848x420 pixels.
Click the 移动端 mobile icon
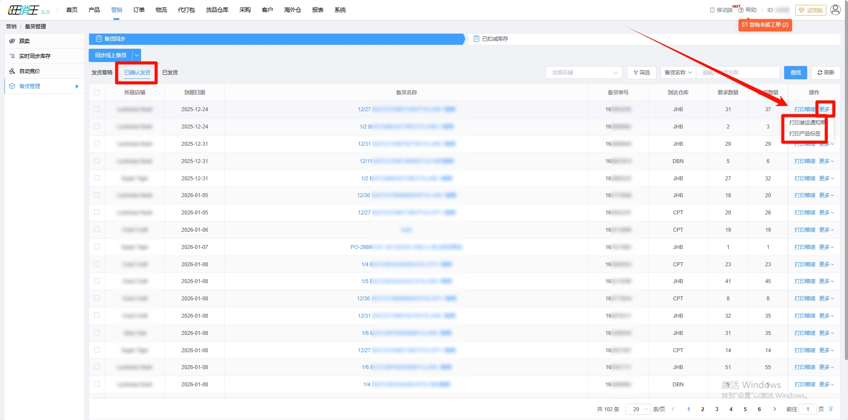click(712, 10)
